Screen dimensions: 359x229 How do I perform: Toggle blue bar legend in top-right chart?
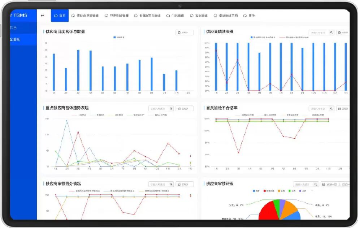pyautogui.click(x=263, y=37)
